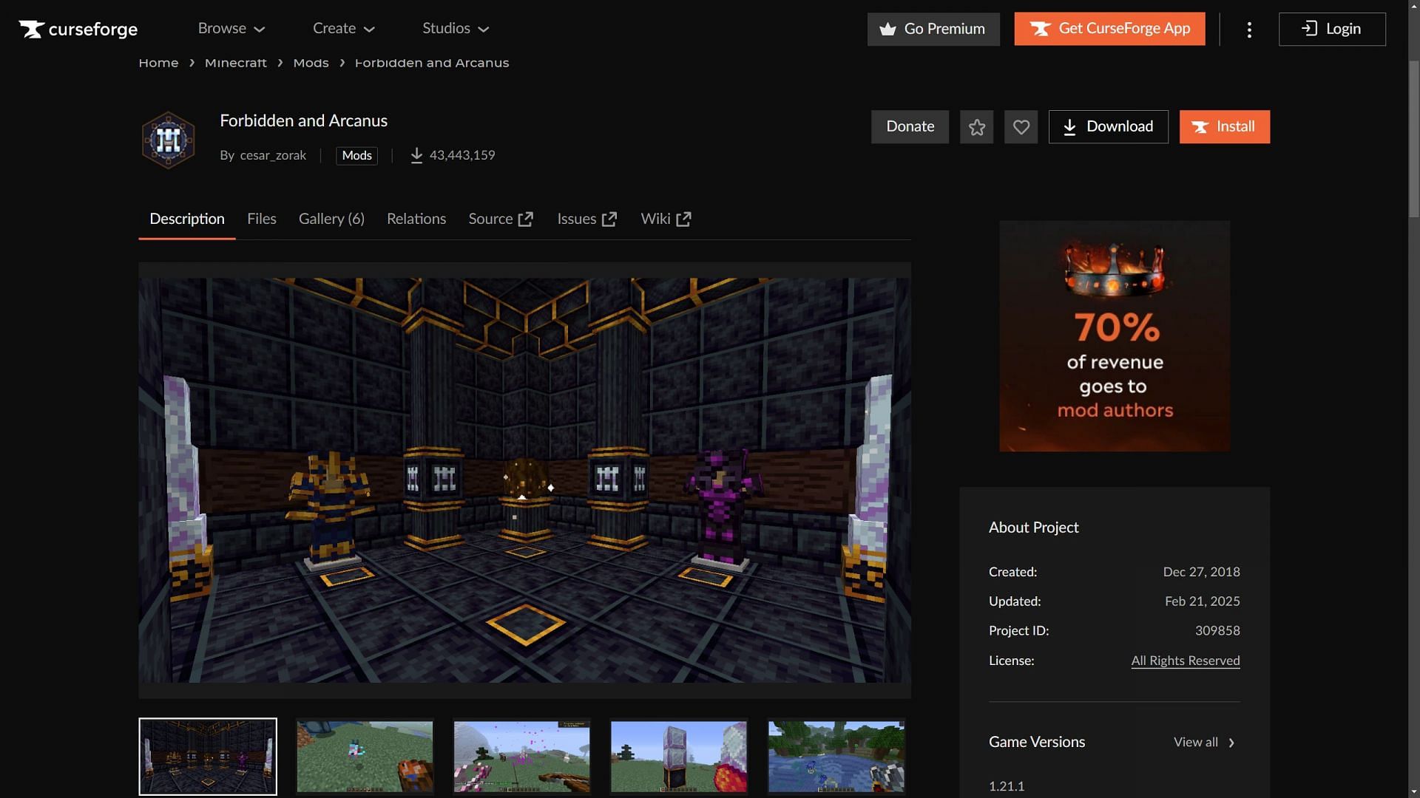Expand the Create navigation dropdown
This screenshot has height=798, width=1420.
[344, 28]
